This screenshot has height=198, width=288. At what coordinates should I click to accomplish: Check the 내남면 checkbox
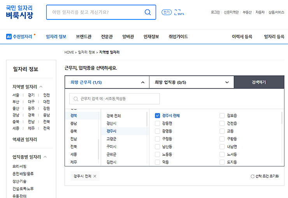(222, 146)
